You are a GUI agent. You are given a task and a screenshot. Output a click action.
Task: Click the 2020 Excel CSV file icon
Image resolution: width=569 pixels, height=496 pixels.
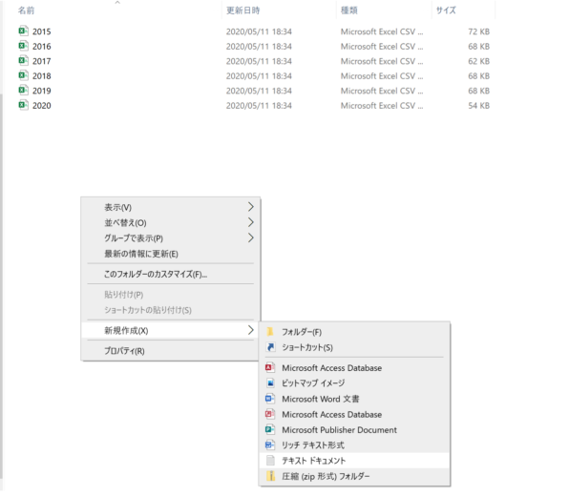(x=23, y=105)
